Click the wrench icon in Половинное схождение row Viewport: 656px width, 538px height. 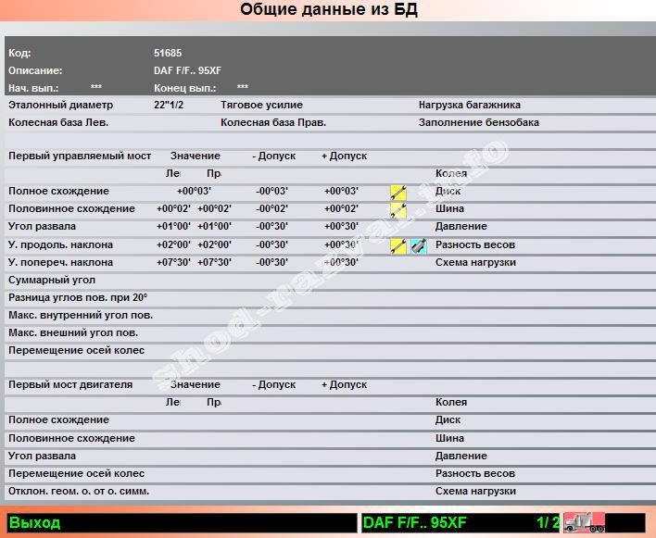[398, 209]
